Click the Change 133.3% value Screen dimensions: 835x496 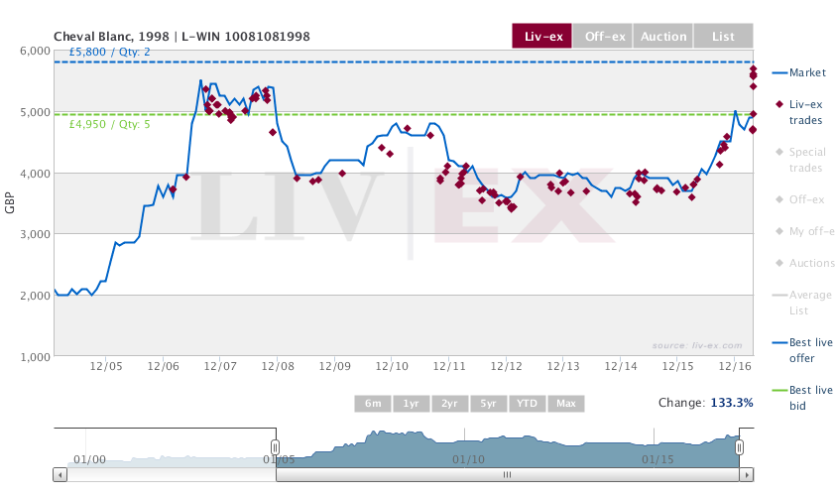click(732, 402)
